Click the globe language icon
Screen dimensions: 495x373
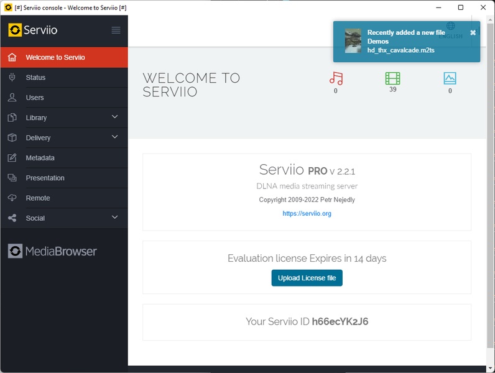click(451, 26)
